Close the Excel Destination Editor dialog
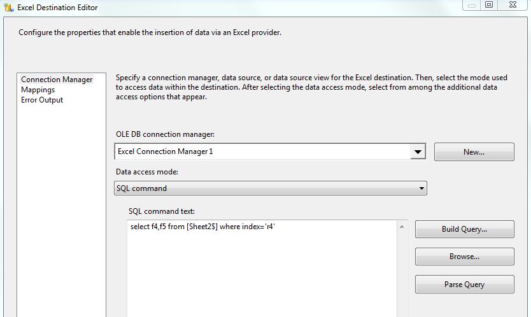The image size is (531, 317). (x=513, y=5)
